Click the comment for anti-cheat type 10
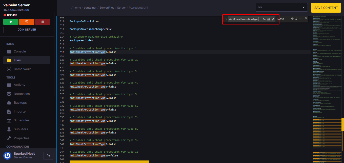The width and height of the screenshot is (344, 163). tap(105, 152)
